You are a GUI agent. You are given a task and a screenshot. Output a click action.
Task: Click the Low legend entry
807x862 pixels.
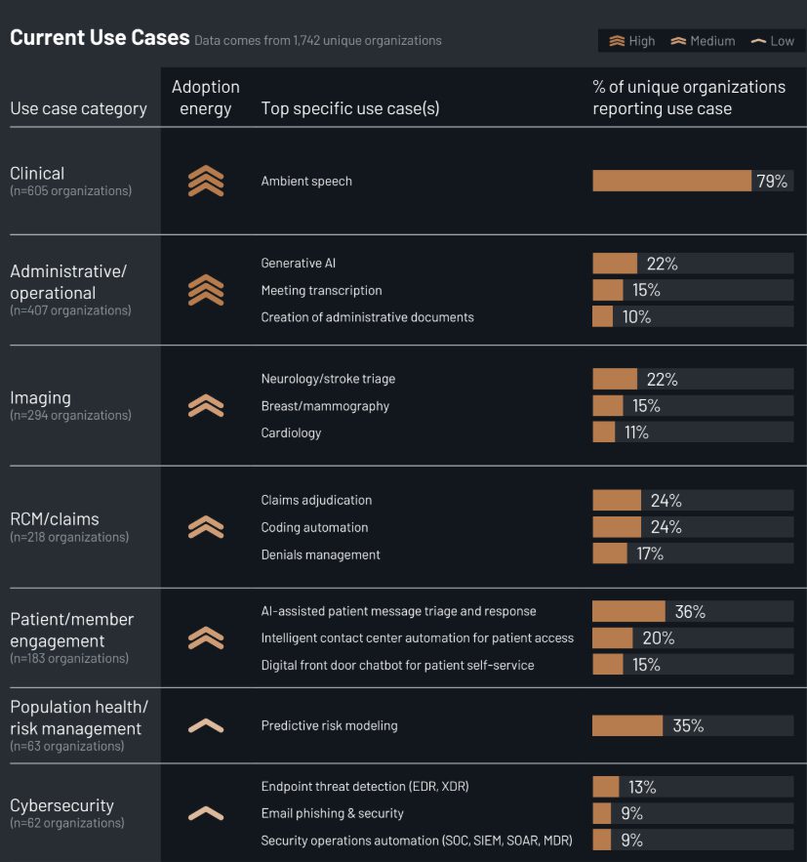tap(772, 41)
